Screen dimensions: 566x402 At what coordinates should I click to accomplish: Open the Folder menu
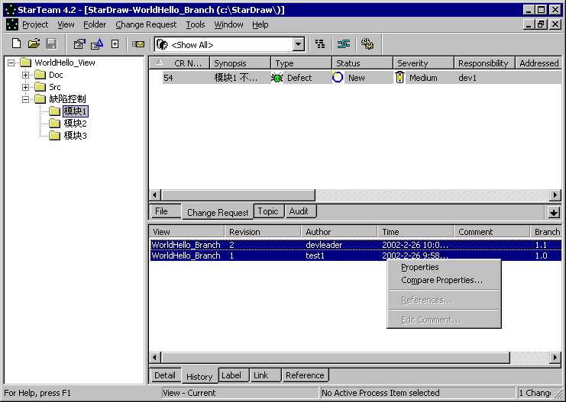tap(95, 24)
